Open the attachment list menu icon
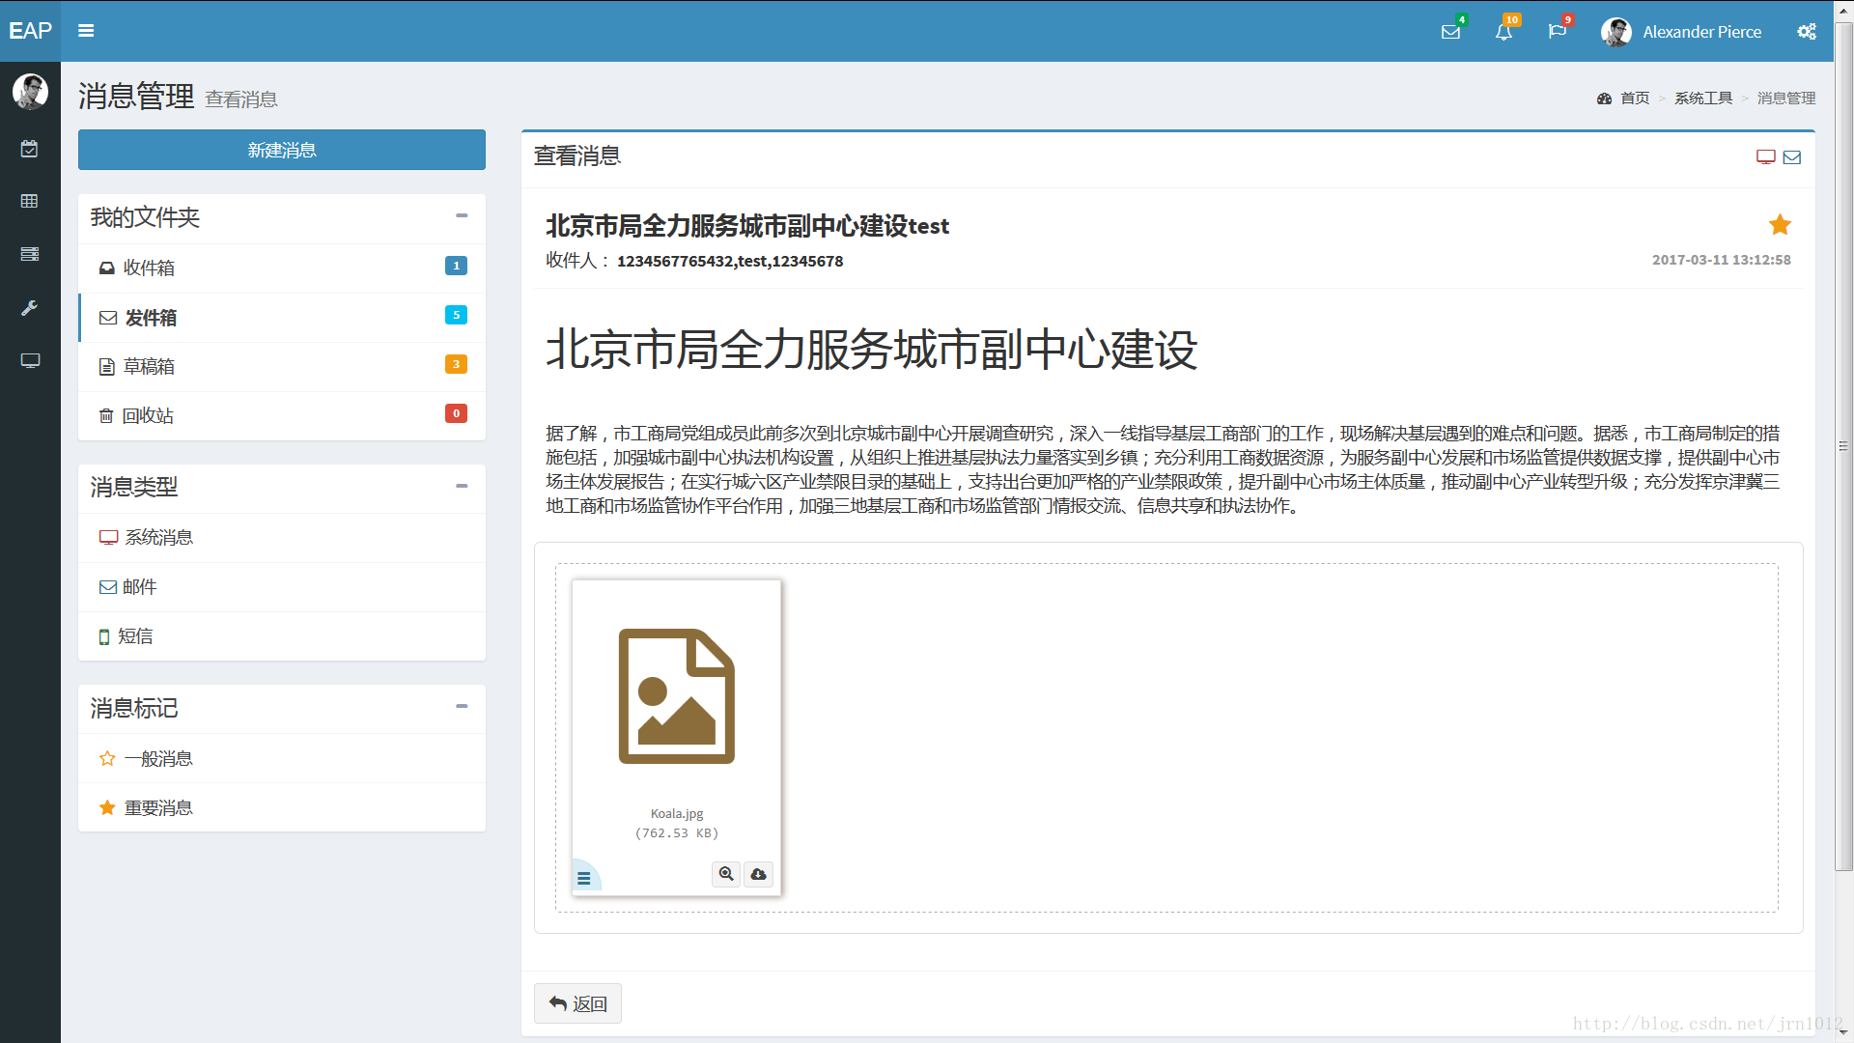 [583, 878]
